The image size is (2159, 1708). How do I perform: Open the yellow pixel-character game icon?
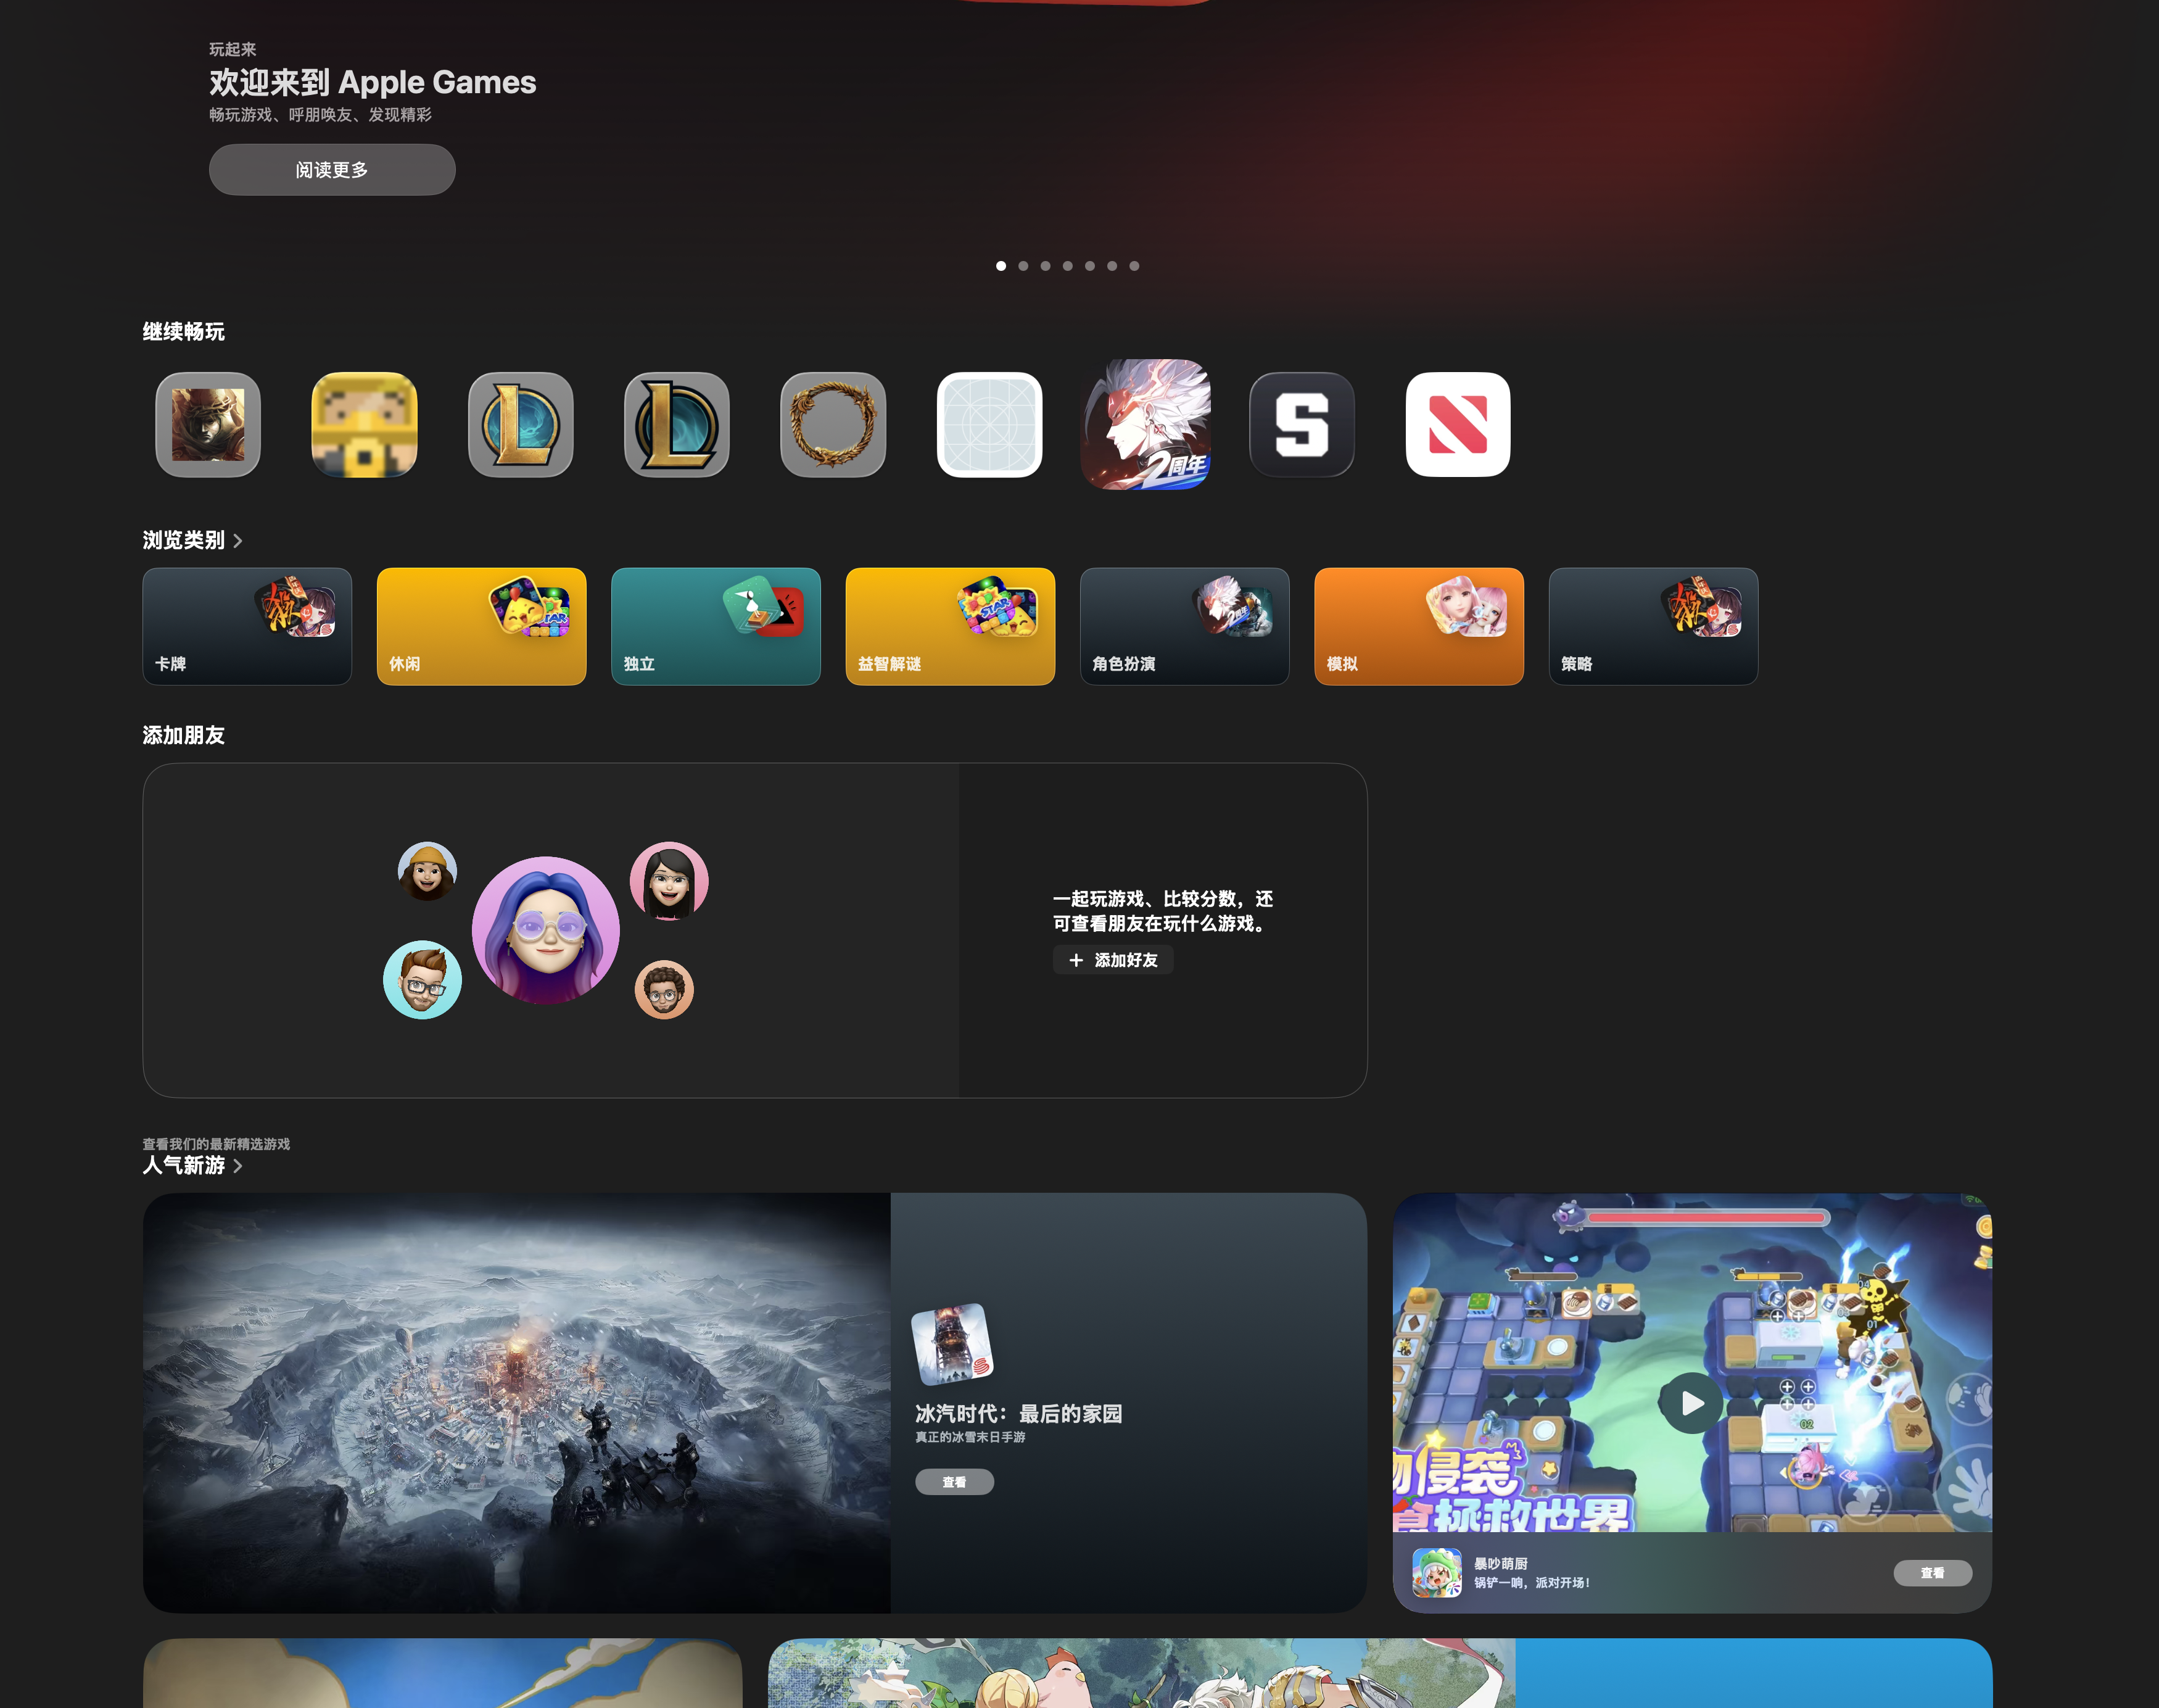click(x=364, y=425)
